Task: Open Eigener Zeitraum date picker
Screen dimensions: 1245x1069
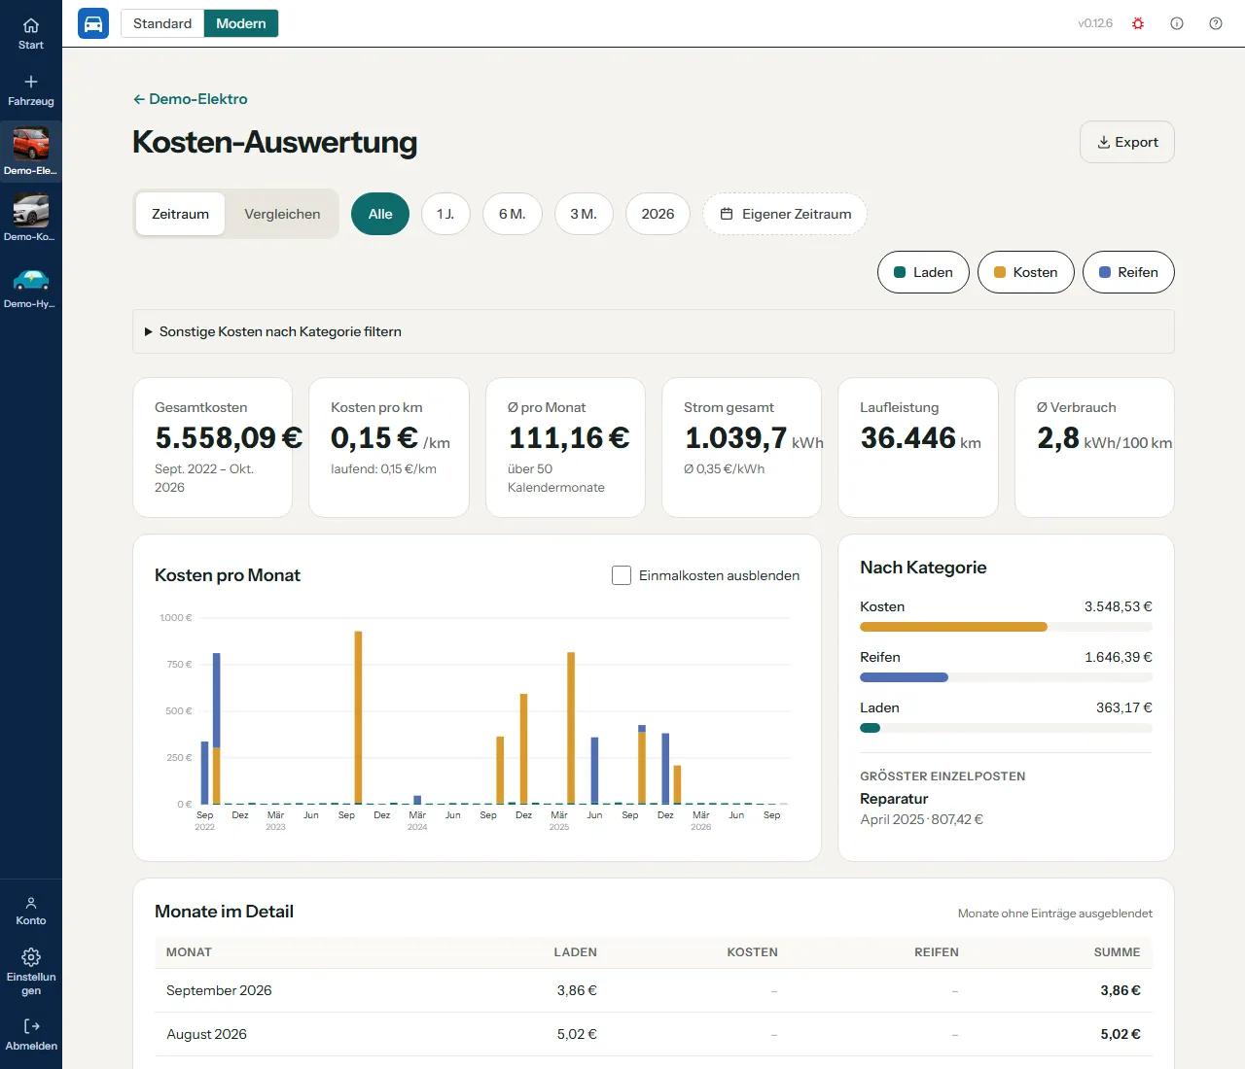Action: pos(785,214)
